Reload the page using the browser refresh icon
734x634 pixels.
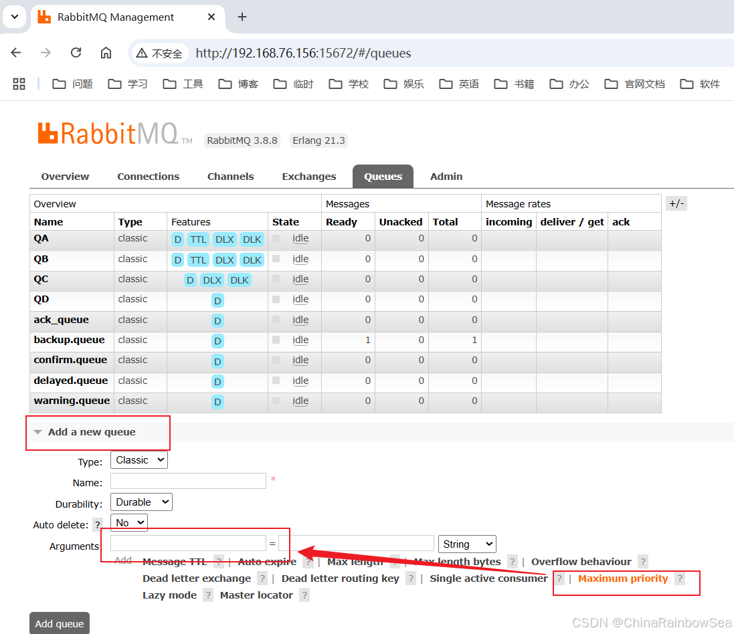point(76,52)
